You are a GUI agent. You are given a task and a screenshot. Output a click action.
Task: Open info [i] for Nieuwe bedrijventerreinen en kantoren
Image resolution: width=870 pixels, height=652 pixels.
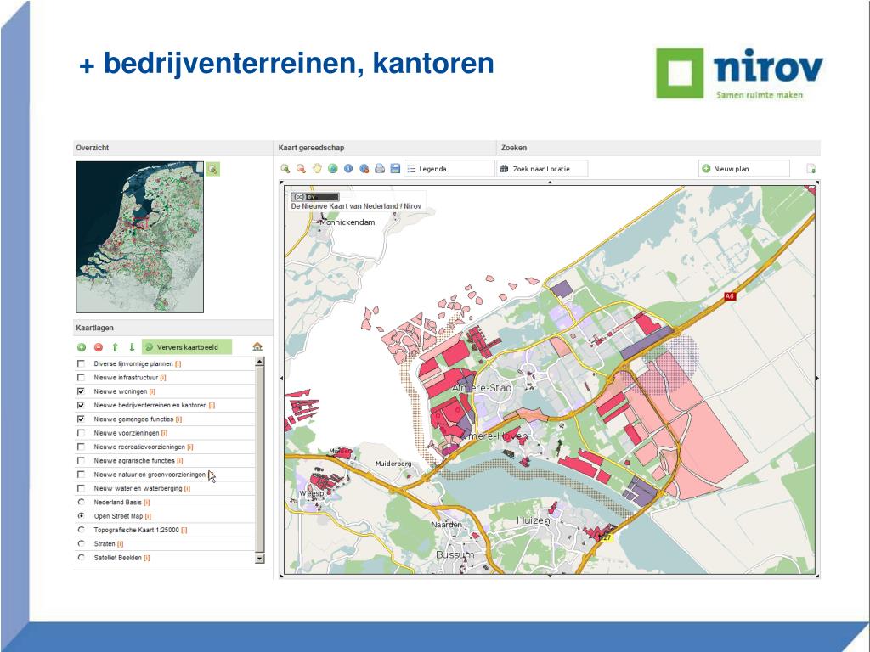click(212, 405)
